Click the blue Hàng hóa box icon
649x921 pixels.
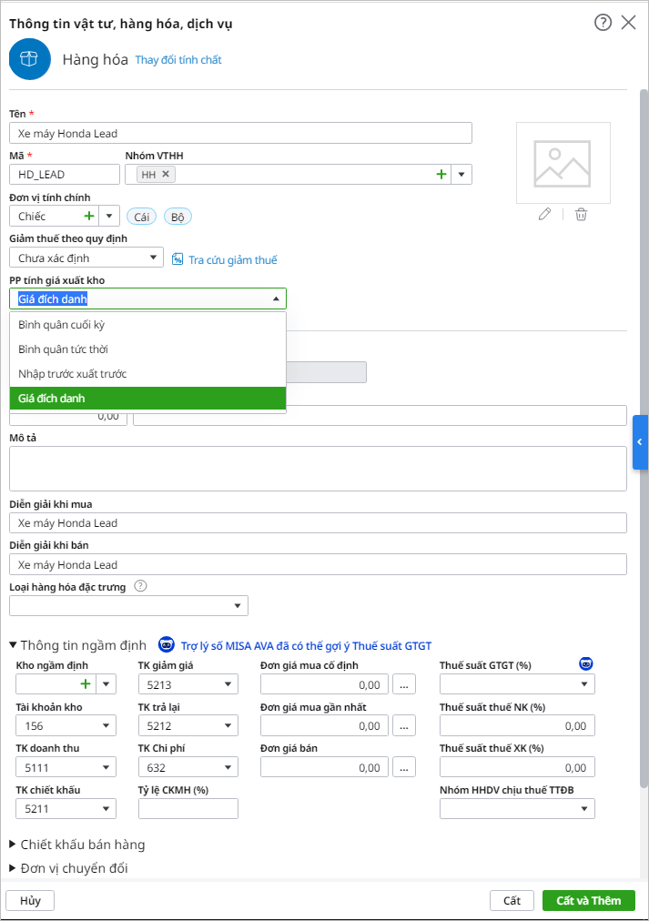pos(30,59)
